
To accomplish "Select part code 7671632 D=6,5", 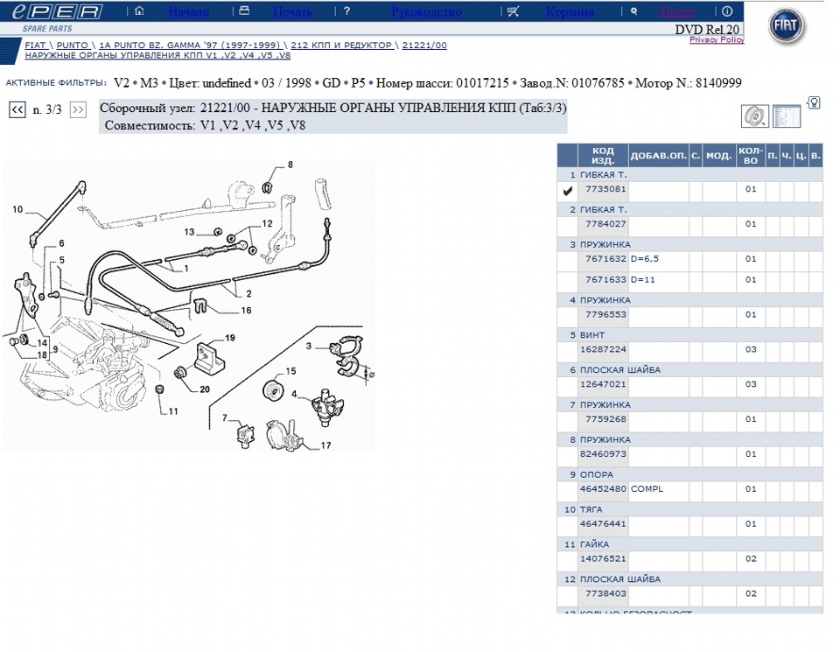I will tap(605, 259).
